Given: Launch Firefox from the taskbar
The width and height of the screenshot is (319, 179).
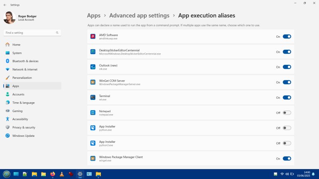Looking at the screenshot, I should pyautogui.click(x=53, y=174).
